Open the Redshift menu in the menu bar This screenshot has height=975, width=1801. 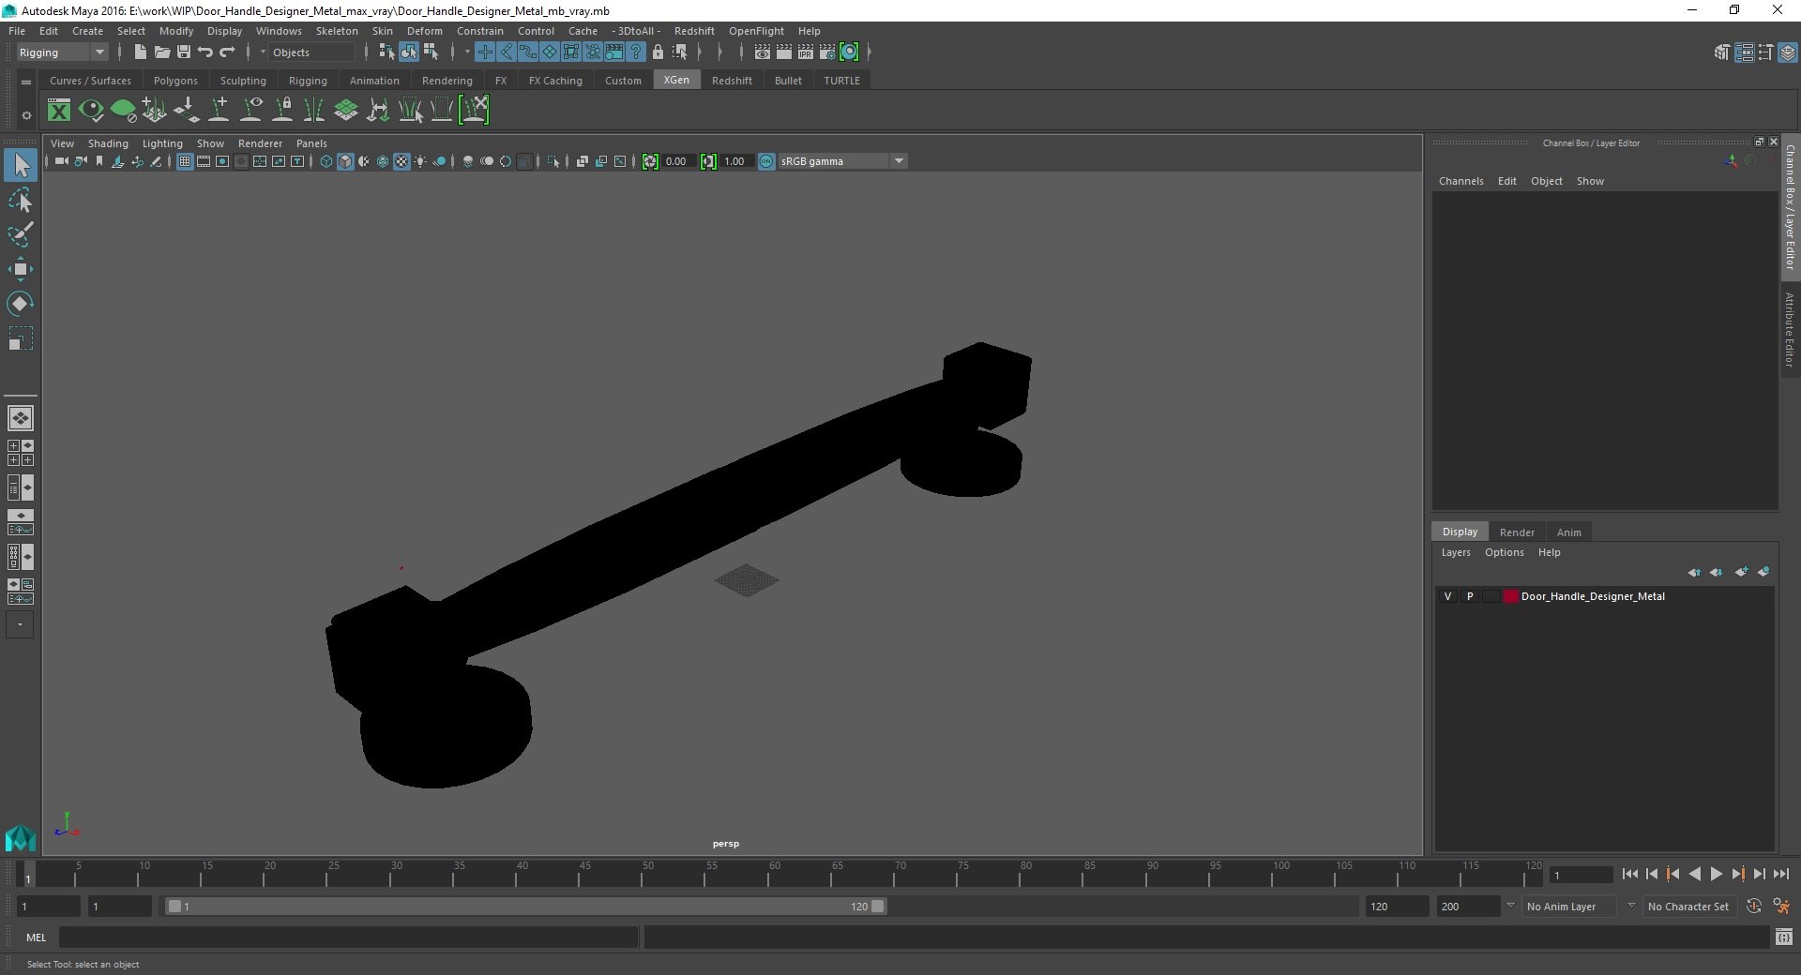694,31
